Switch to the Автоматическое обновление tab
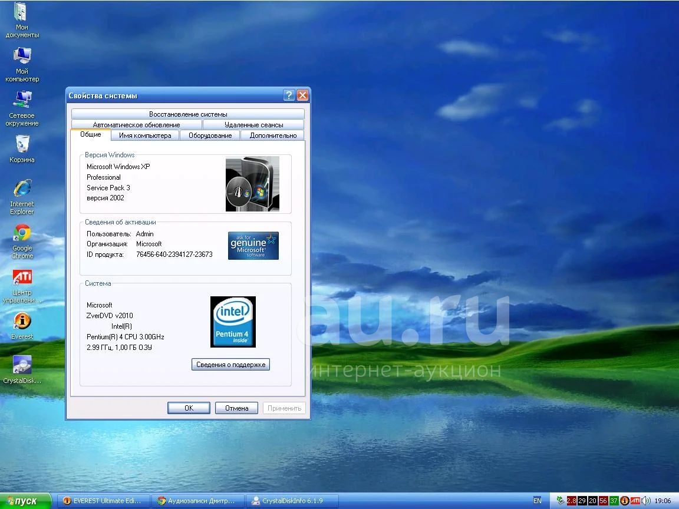 [136, 125]
